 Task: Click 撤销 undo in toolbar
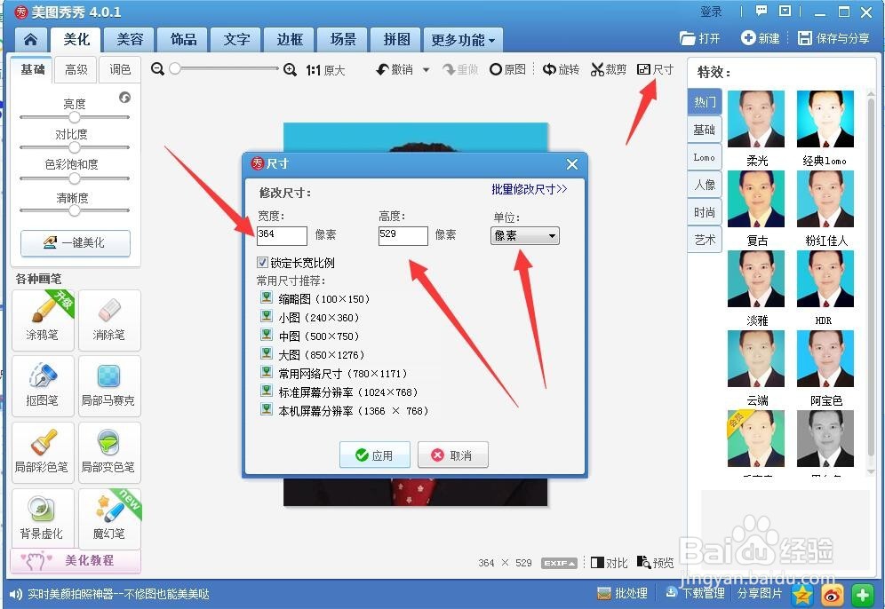[x=395, y=69]
